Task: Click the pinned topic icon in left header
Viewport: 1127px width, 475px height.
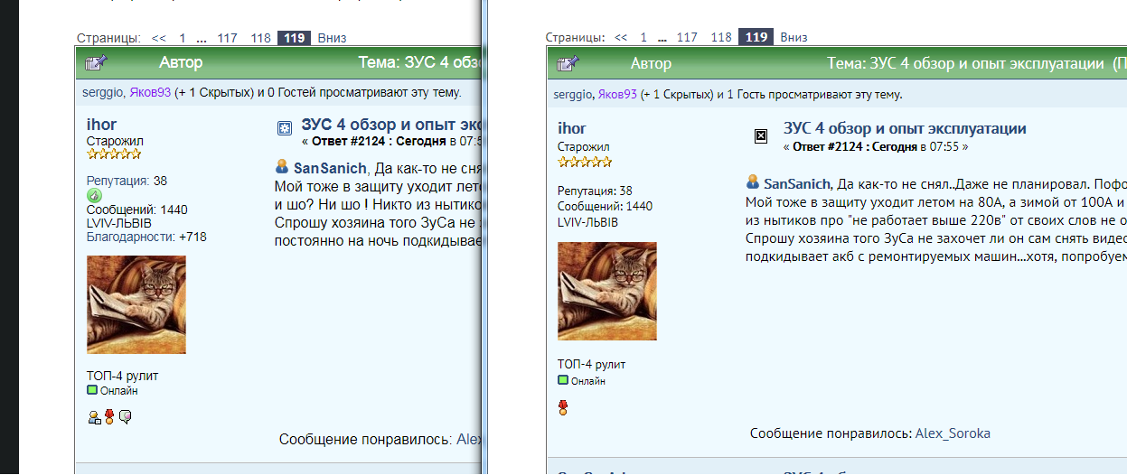Action: [x=96, y=63]
